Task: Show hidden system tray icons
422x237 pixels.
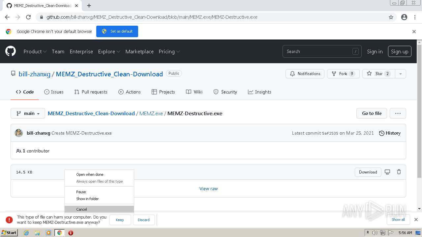Action: (368, 233)
